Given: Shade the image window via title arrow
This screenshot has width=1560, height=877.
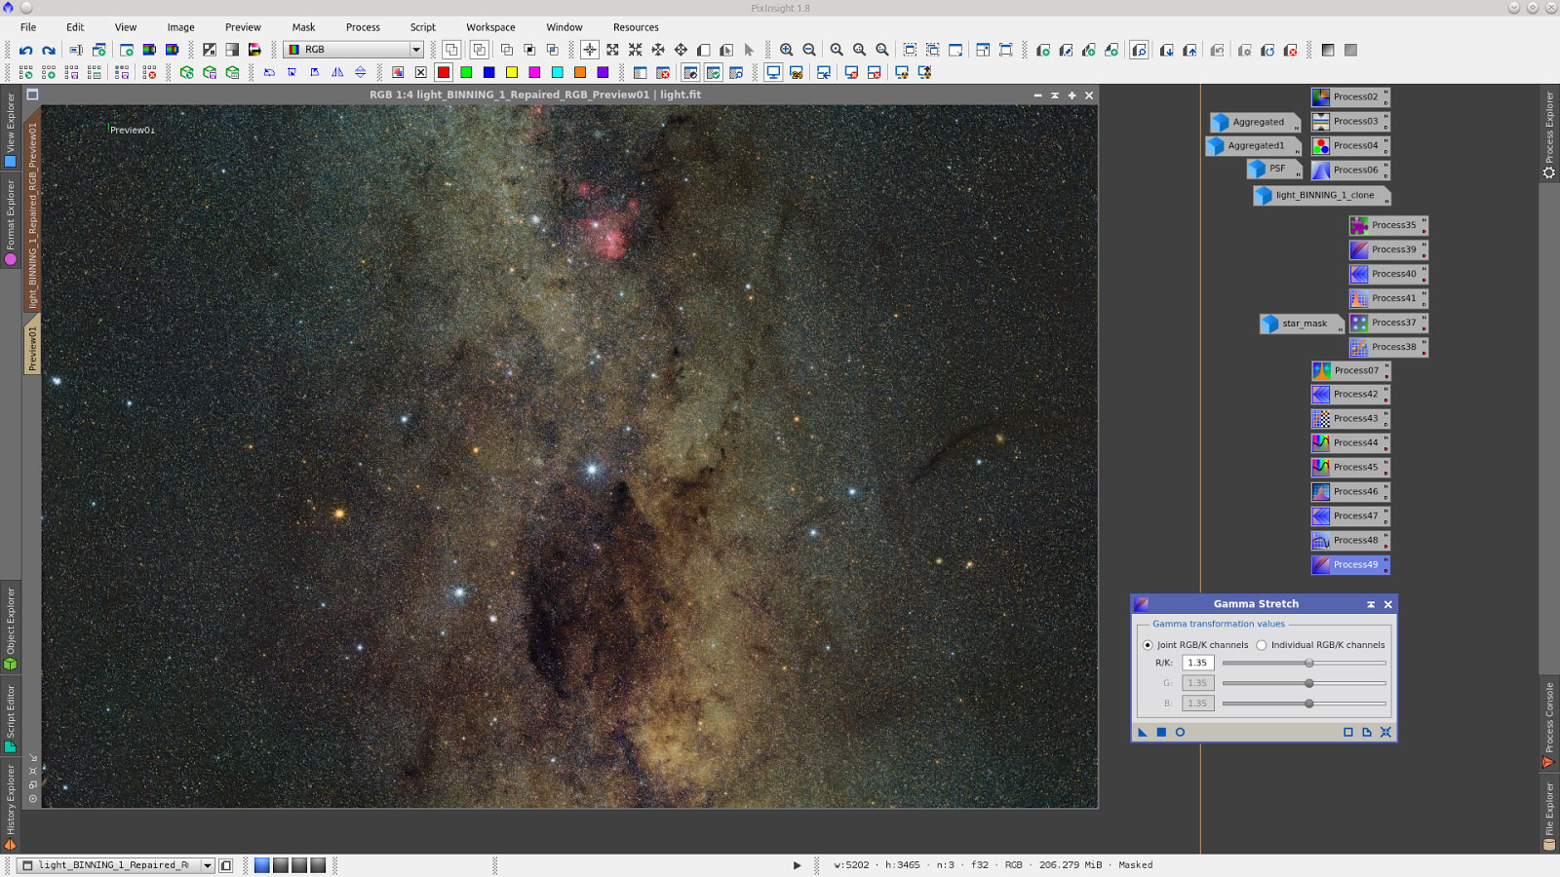Looking at the screenshot, I should [x=1054, y=95].
